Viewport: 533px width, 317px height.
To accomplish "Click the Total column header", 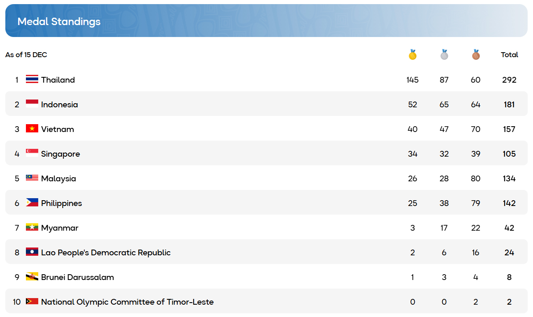I will tap(509, 55).
